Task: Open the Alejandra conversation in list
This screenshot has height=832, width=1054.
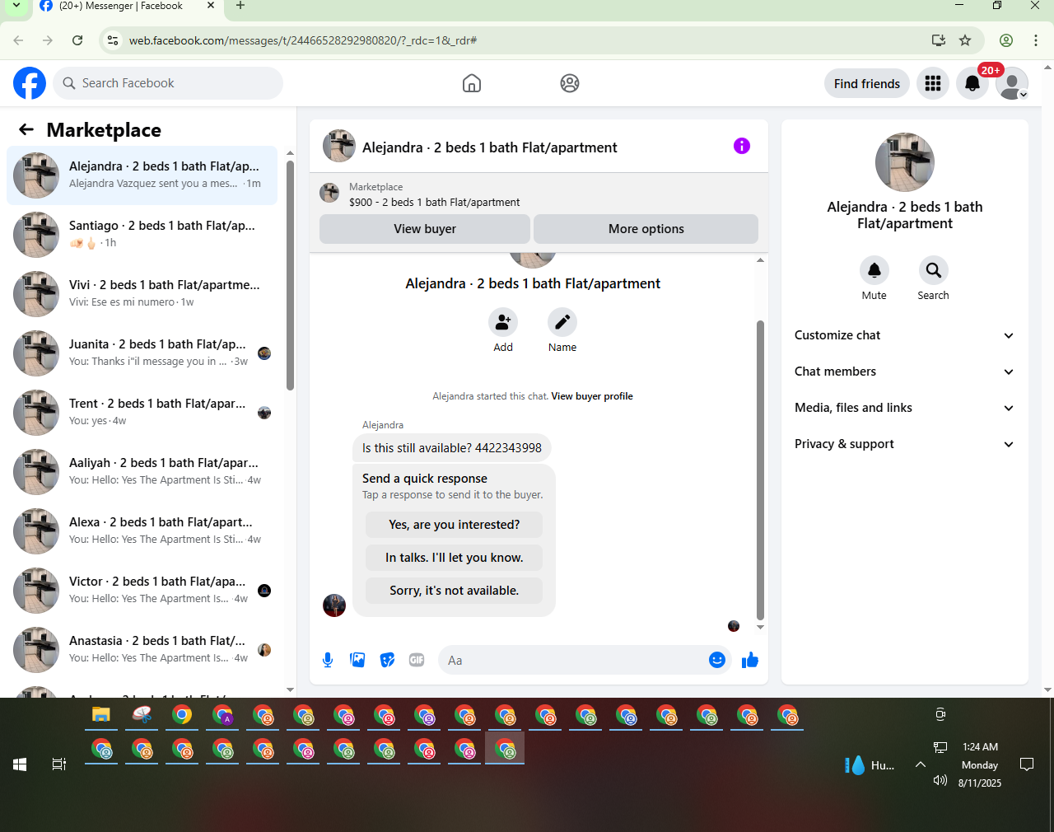Action: (x=142, y=175)
